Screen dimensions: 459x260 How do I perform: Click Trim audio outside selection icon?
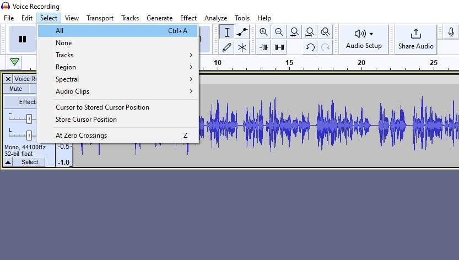tap(263, 47)
